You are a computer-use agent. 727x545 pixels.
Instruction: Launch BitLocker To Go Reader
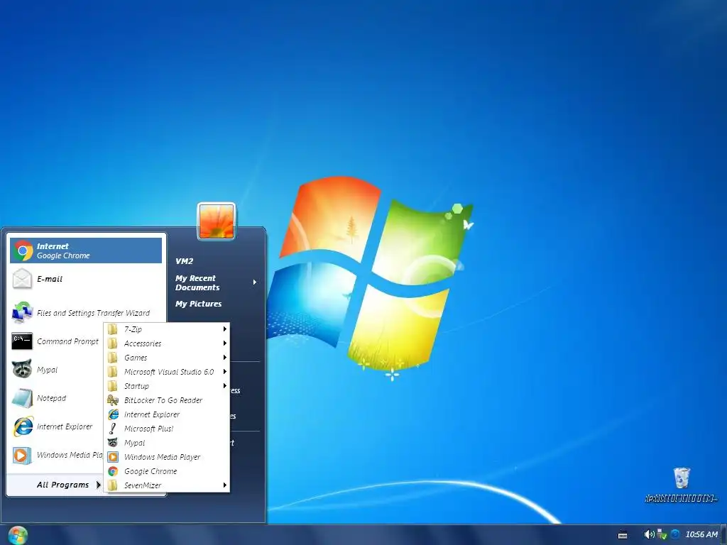pyautogui.click(x=168, y=400)
